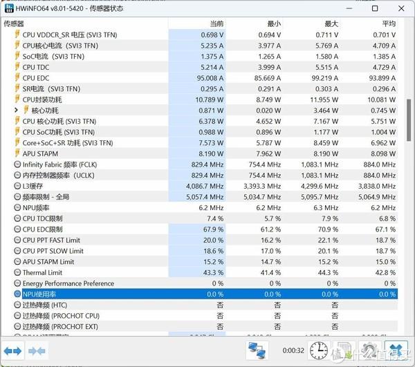Click minimum value 7.962 W
Viewport: 415px width, 367px height.
point(268,153)
